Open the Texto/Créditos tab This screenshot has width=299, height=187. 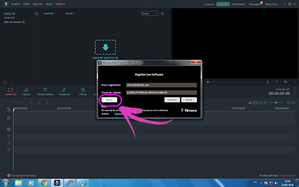point(45,92)
